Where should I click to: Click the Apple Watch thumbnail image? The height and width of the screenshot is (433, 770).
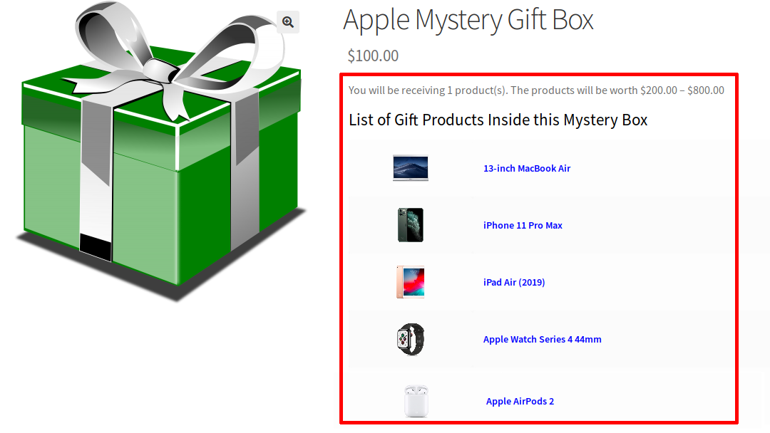tap(411, 339)
